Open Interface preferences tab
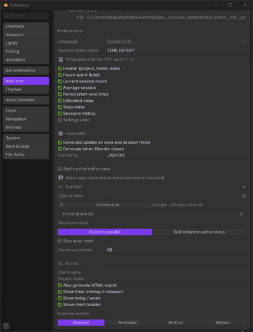The image size is (253, 332). [26, 27]
